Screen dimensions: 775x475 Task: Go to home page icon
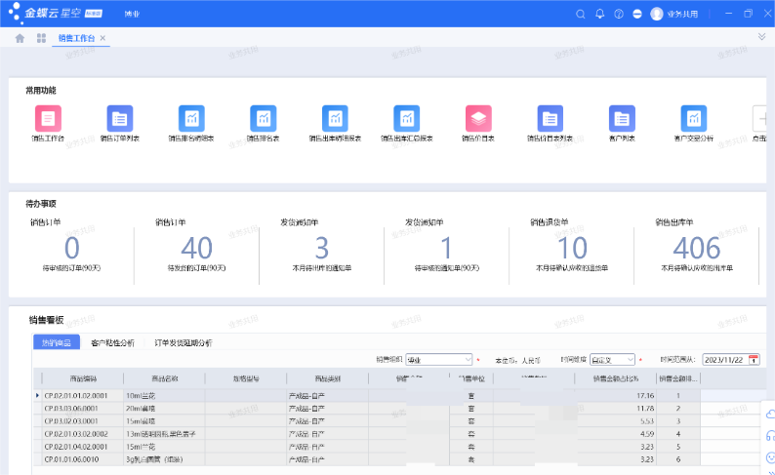tap(20, 38)
